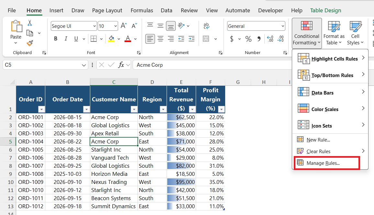This screenshot has height=215, width=374.
Task: Increase decimal places
Action: click(270, 39)
